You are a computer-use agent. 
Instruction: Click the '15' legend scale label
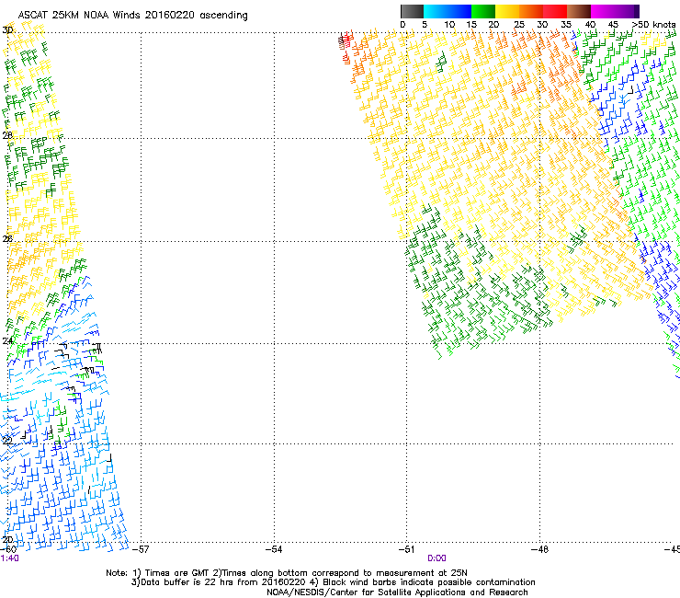click(471, 25)
